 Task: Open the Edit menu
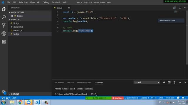pos(14,2)
